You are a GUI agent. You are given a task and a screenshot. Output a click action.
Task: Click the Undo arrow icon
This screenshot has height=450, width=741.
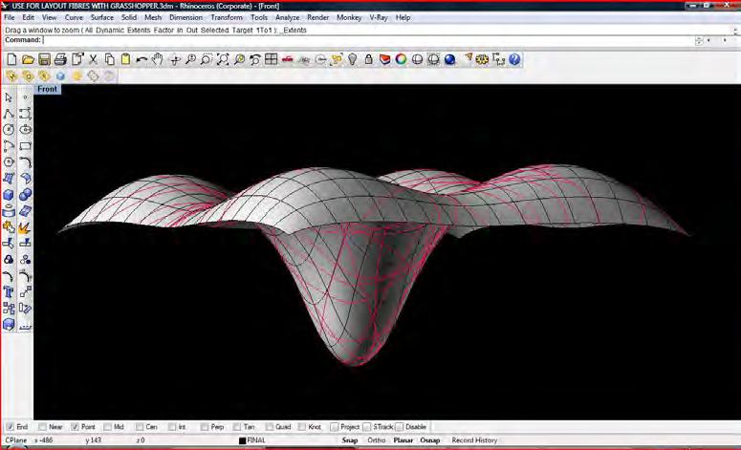(142, 59)
